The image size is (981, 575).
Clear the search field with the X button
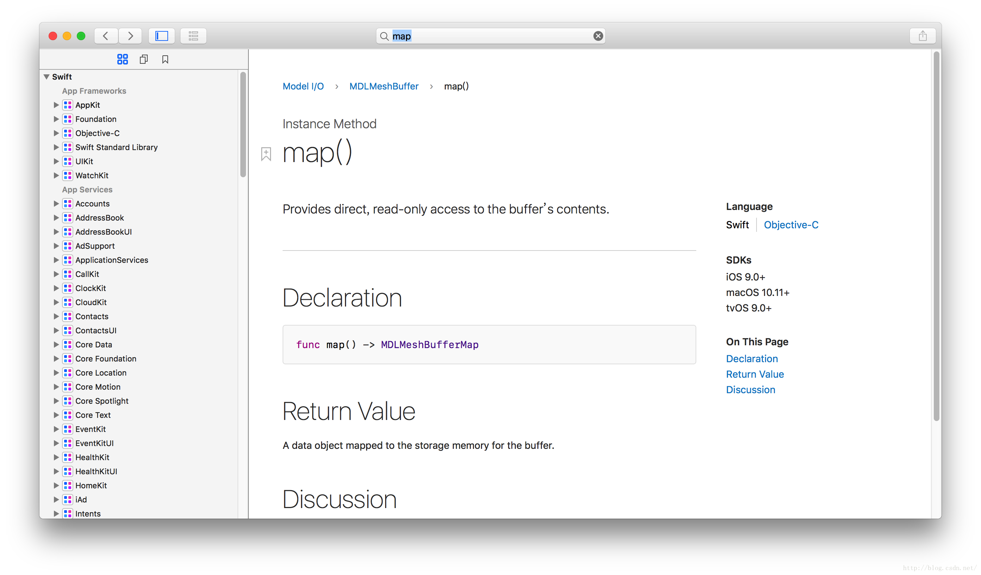[x=598, y=36]
